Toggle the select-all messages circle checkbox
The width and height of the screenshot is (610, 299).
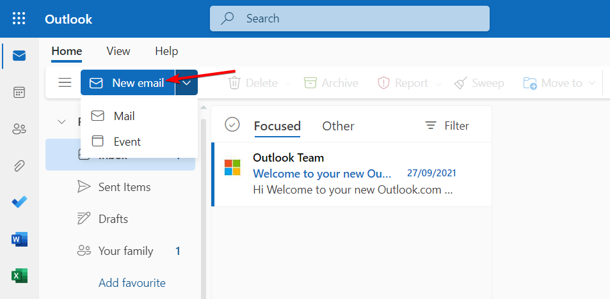point(232,125)
